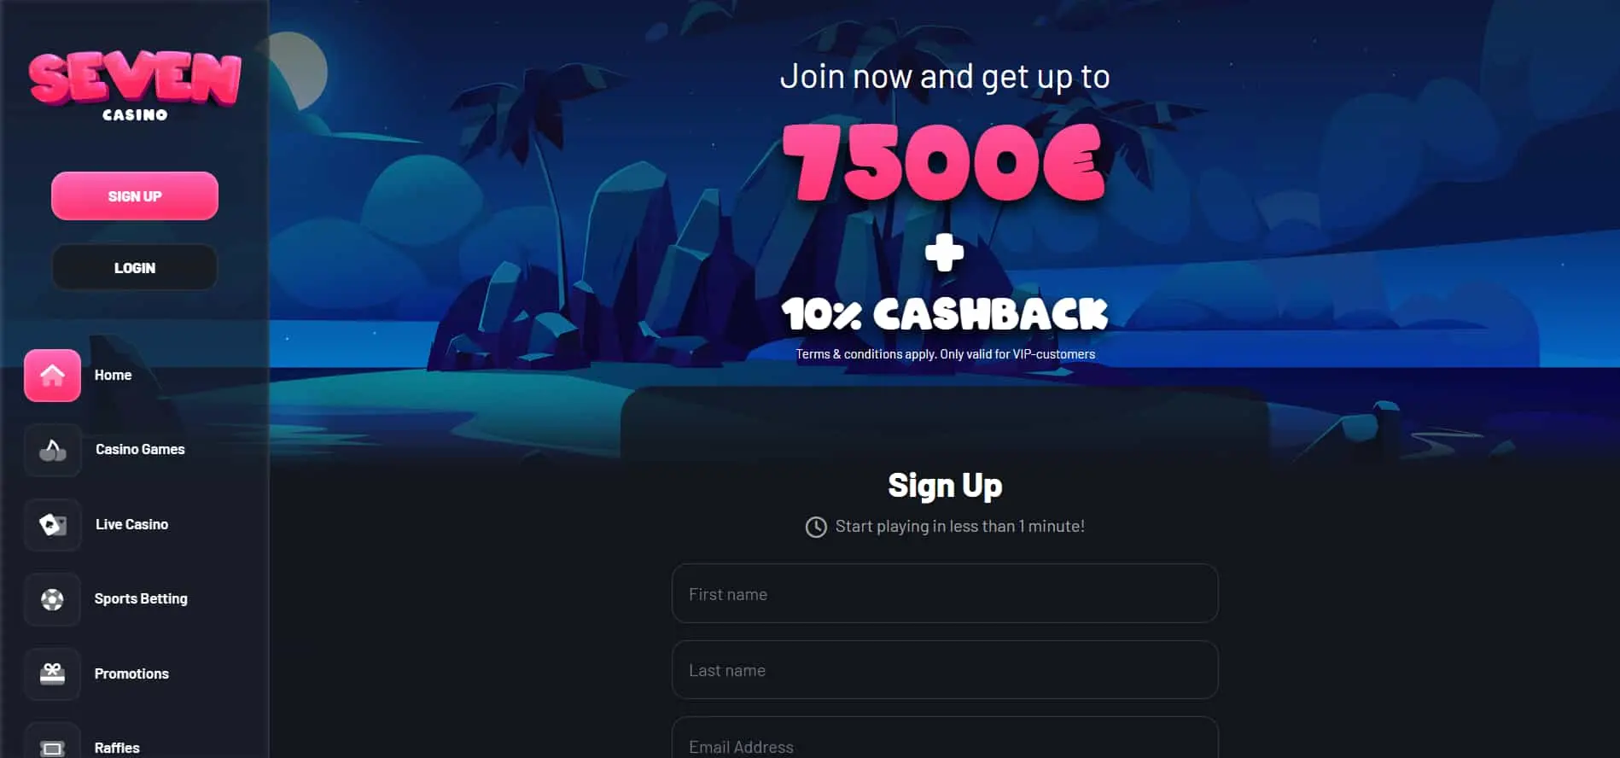The height and width of the screenshot is (758, 1620).
Task: Open Raffles menu label
Action: coord(117,748)
